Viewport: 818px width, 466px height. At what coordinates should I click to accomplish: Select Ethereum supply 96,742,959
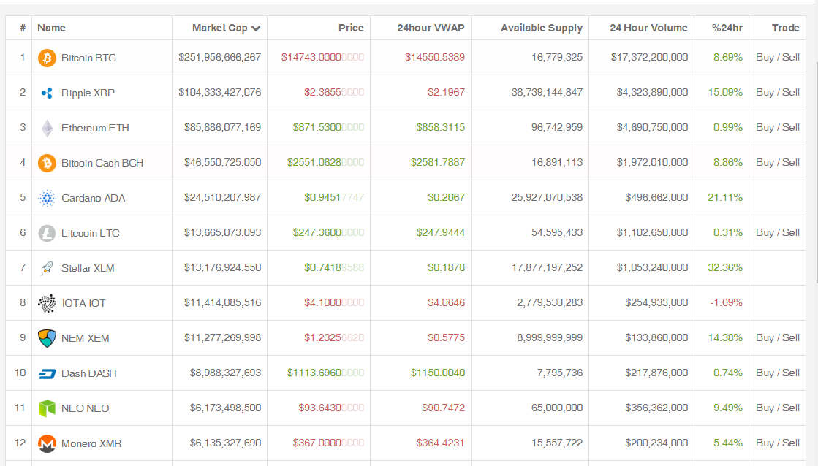coord(556,127)
